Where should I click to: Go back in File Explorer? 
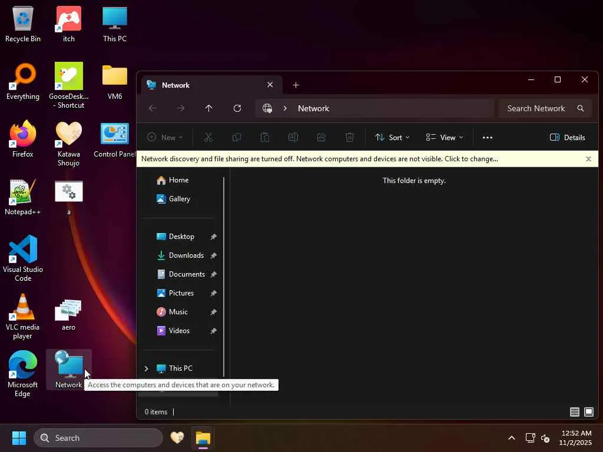tap(153, 108)
